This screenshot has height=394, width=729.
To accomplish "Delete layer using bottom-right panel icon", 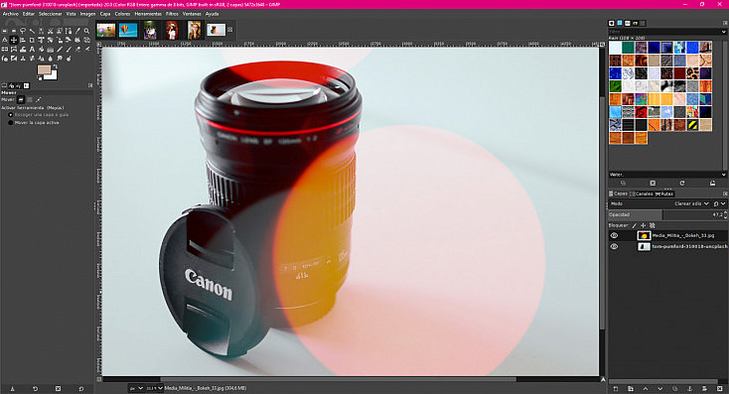I will pyautogui.click(x=720, y=388).
